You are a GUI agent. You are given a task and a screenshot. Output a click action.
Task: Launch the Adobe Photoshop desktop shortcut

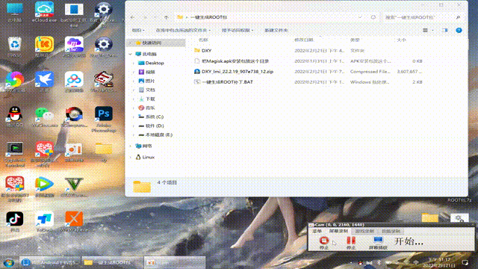pyautogui.click(x=104, y=119)
